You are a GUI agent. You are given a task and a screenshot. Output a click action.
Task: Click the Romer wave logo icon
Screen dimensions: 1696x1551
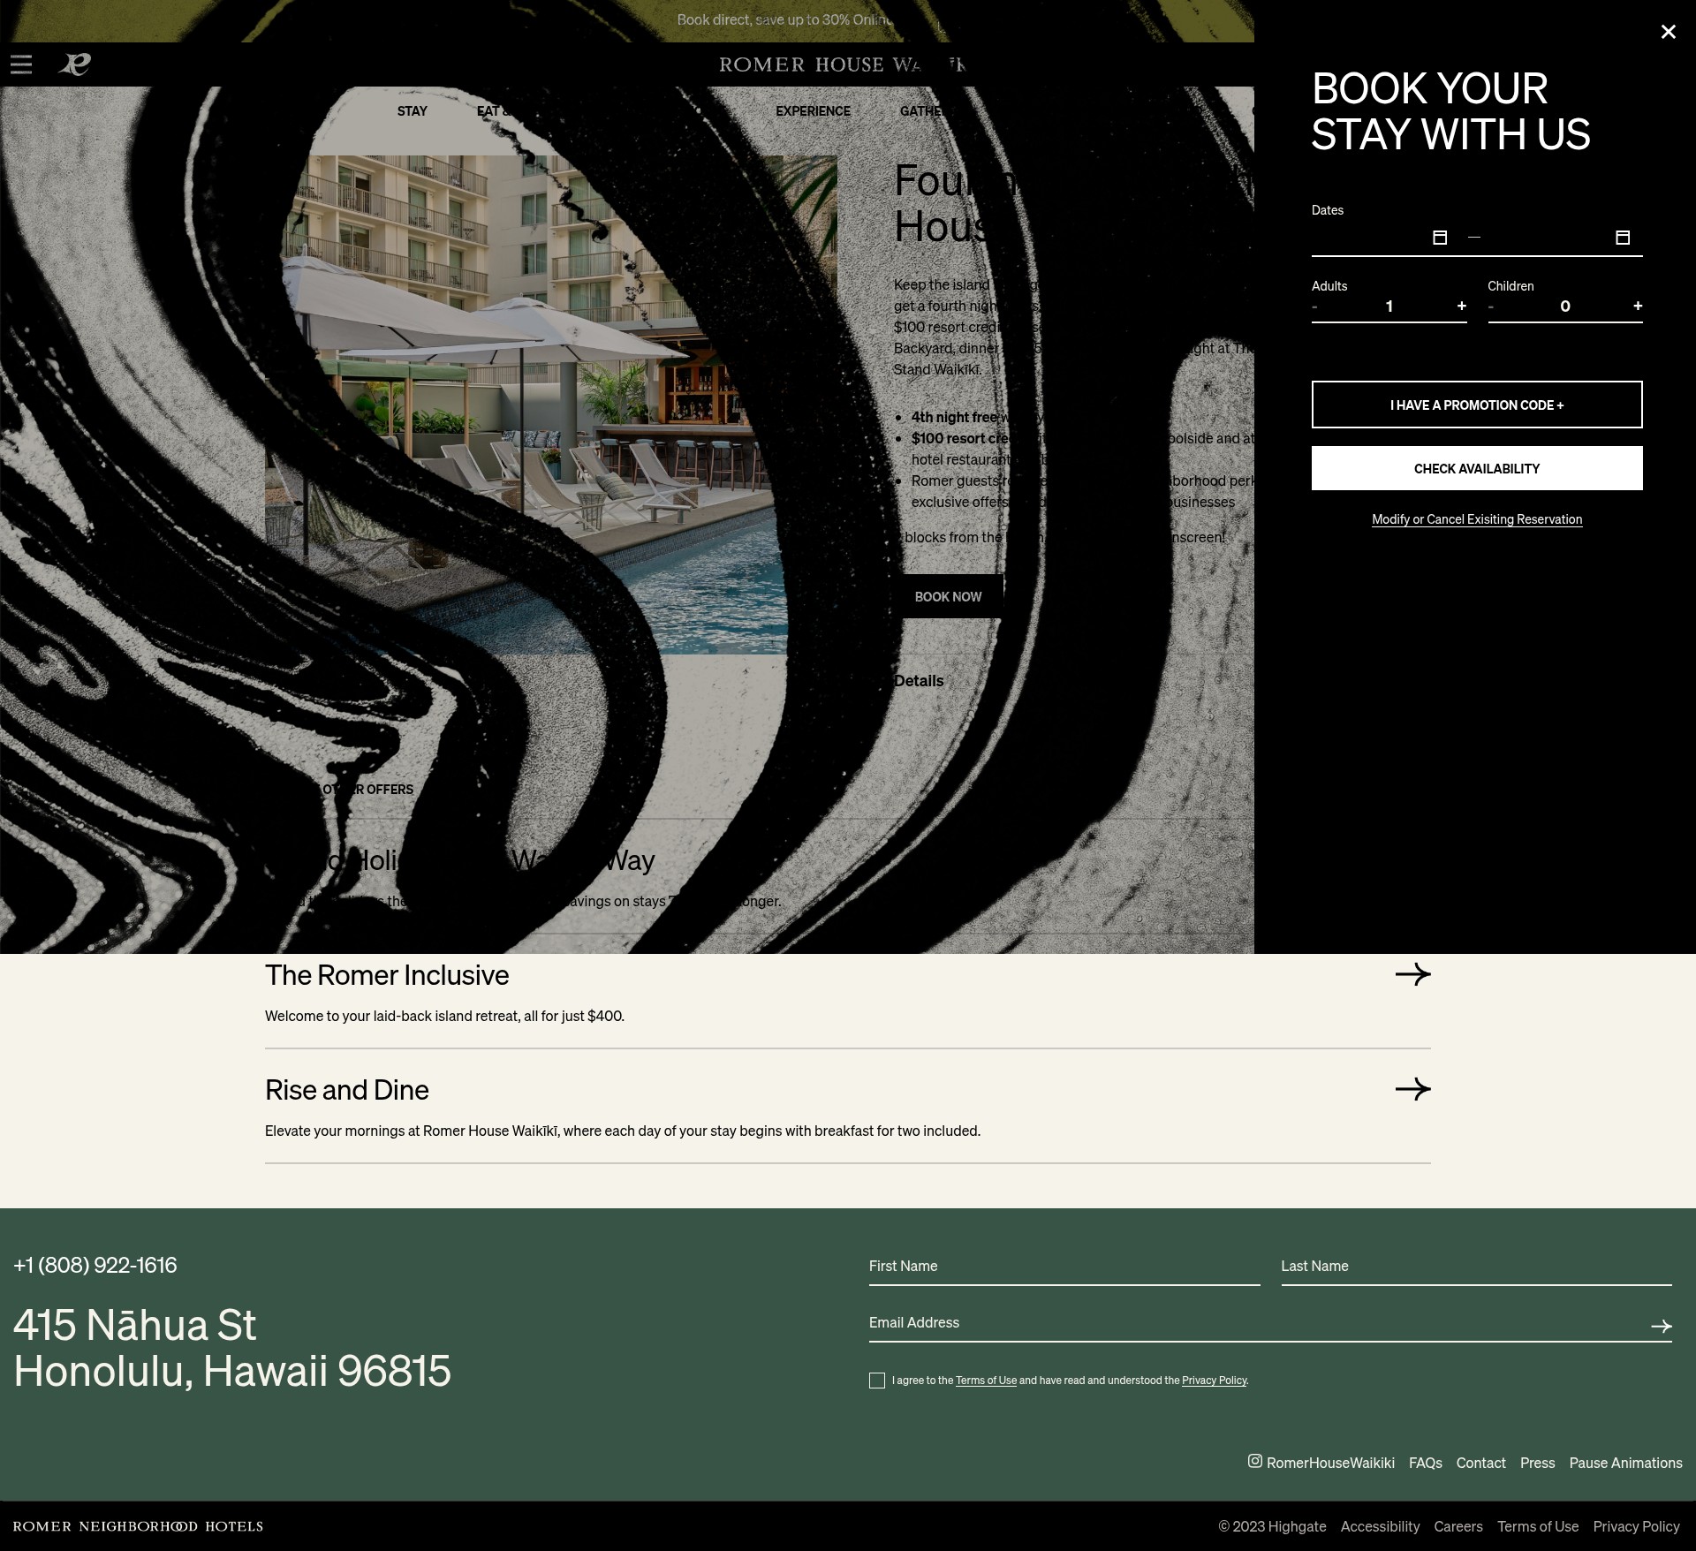(x=75, y=64)
